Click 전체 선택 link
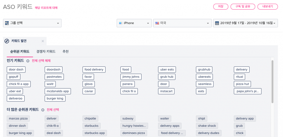This screenshot has height=137, width=283. tap(53, 109)
